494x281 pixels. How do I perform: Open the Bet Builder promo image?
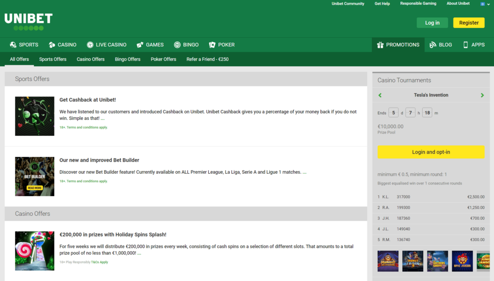pyautogui.click(x=35, y=176)
